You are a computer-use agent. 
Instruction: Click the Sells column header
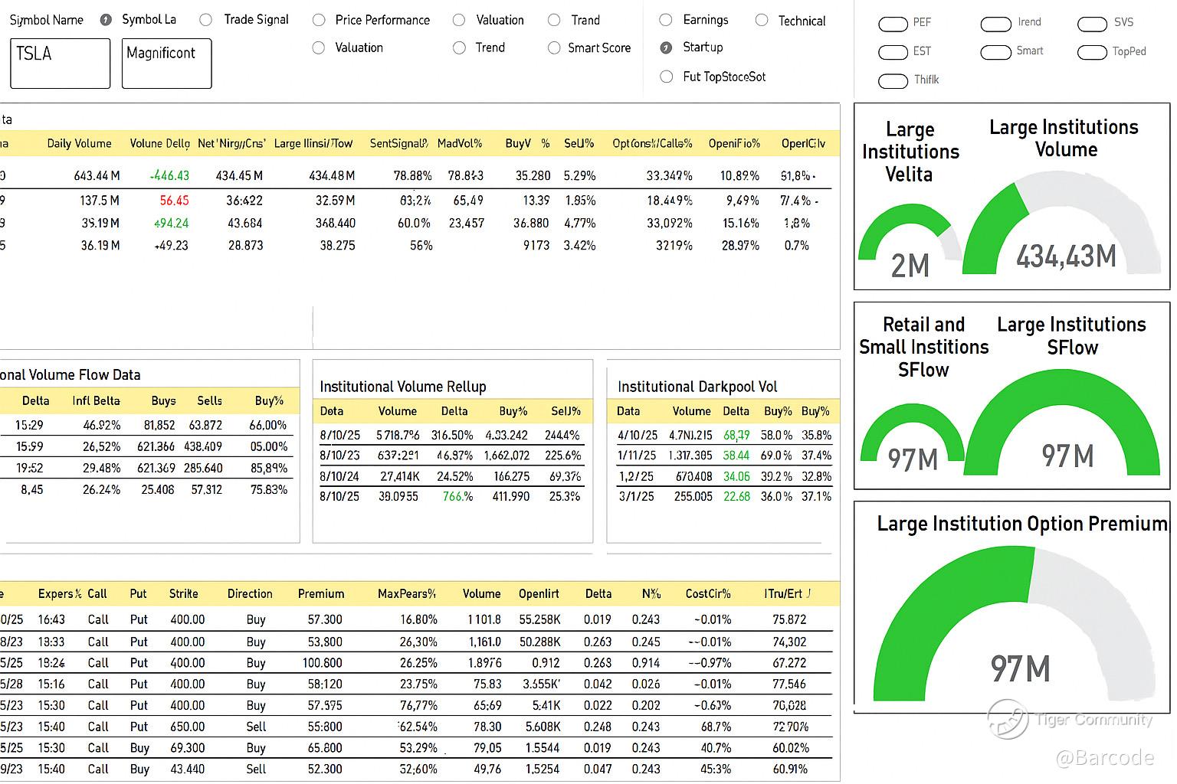tap(209, 400)
